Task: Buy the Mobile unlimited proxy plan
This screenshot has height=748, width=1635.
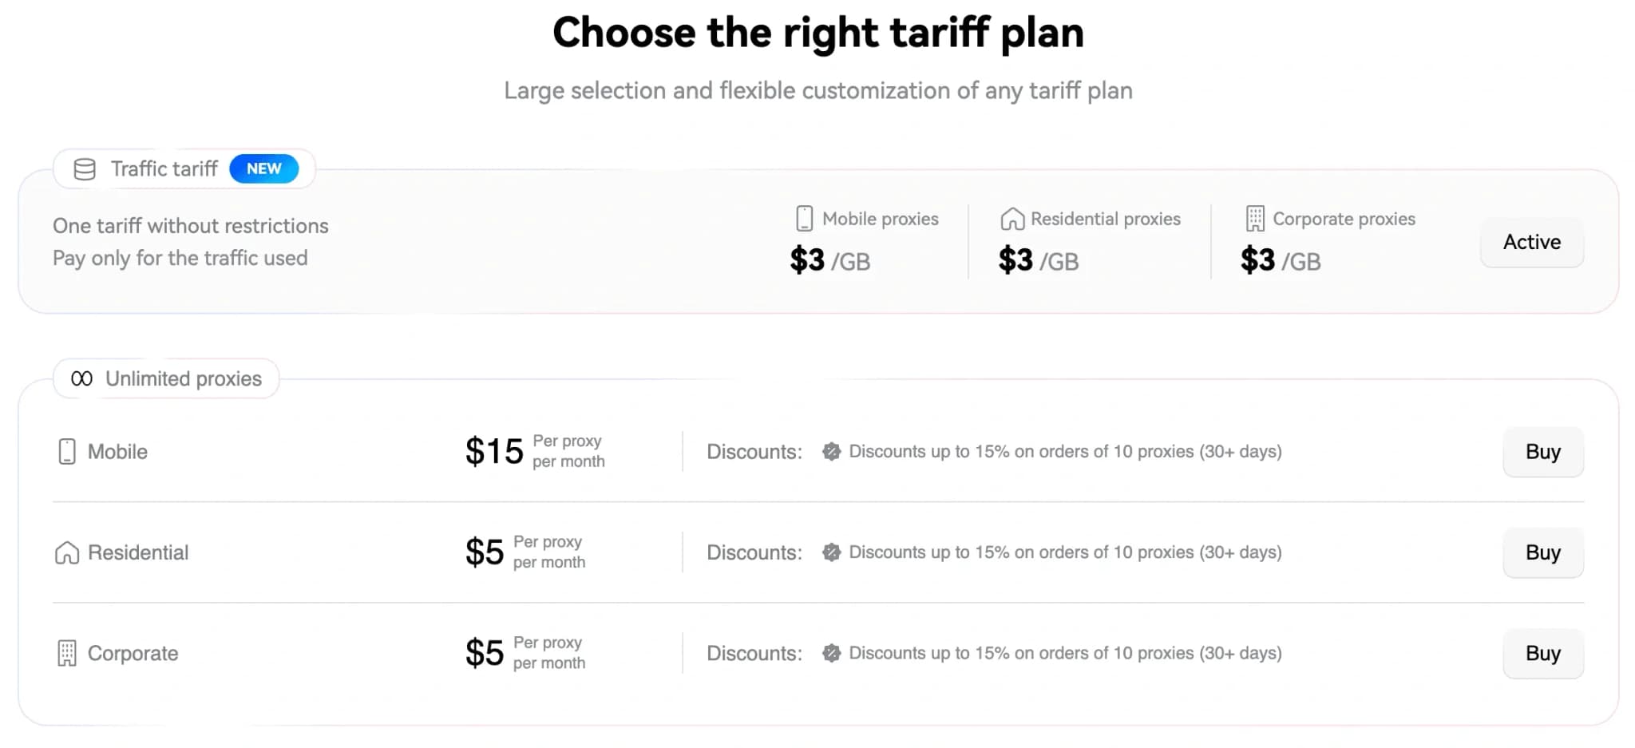Action: (1542, 452)
